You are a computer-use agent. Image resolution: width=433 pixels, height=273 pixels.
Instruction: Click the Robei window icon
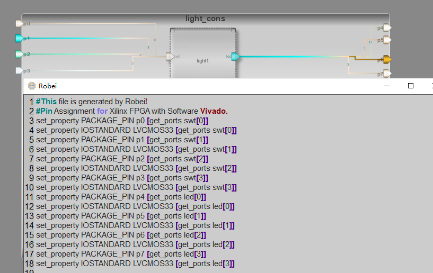pyautogui.click(x=32, y=86)
